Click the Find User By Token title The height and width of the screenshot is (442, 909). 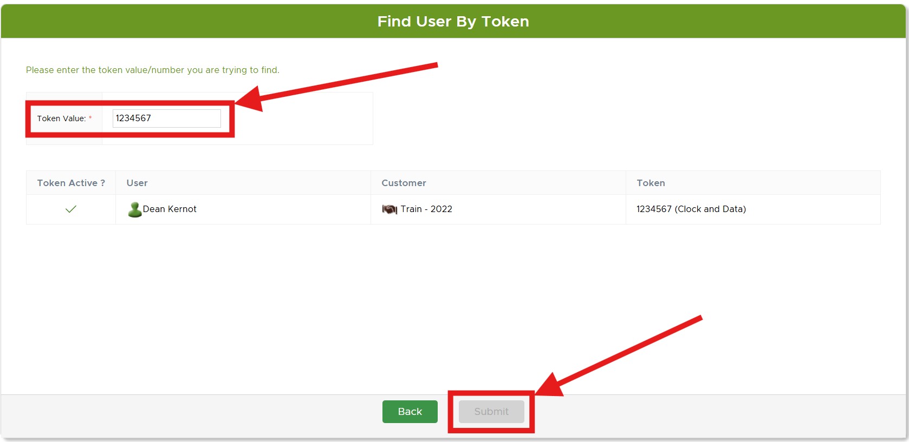coord(453,21)
